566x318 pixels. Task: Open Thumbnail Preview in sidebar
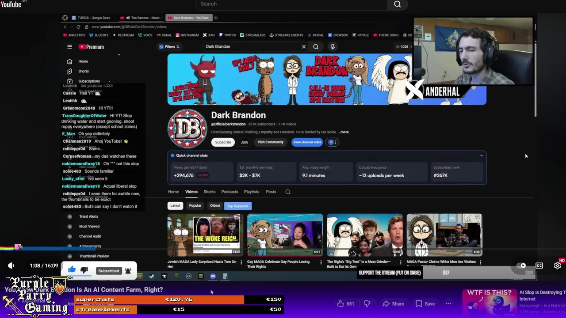94,256
